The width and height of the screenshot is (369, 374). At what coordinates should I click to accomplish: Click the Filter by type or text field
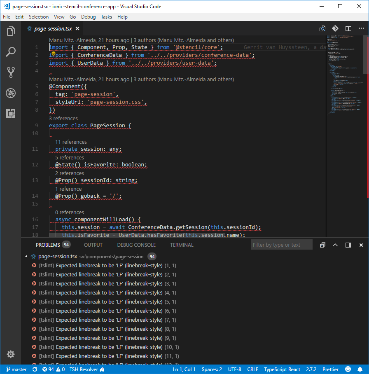click(x=281, y=245)
